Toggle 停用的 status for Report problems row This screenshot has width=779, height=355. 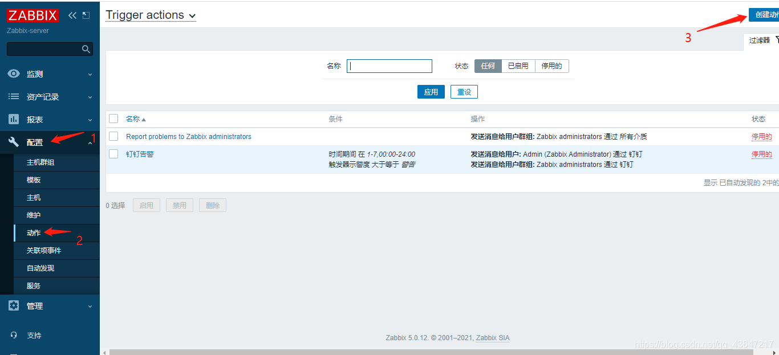click(x=762, y=137)
